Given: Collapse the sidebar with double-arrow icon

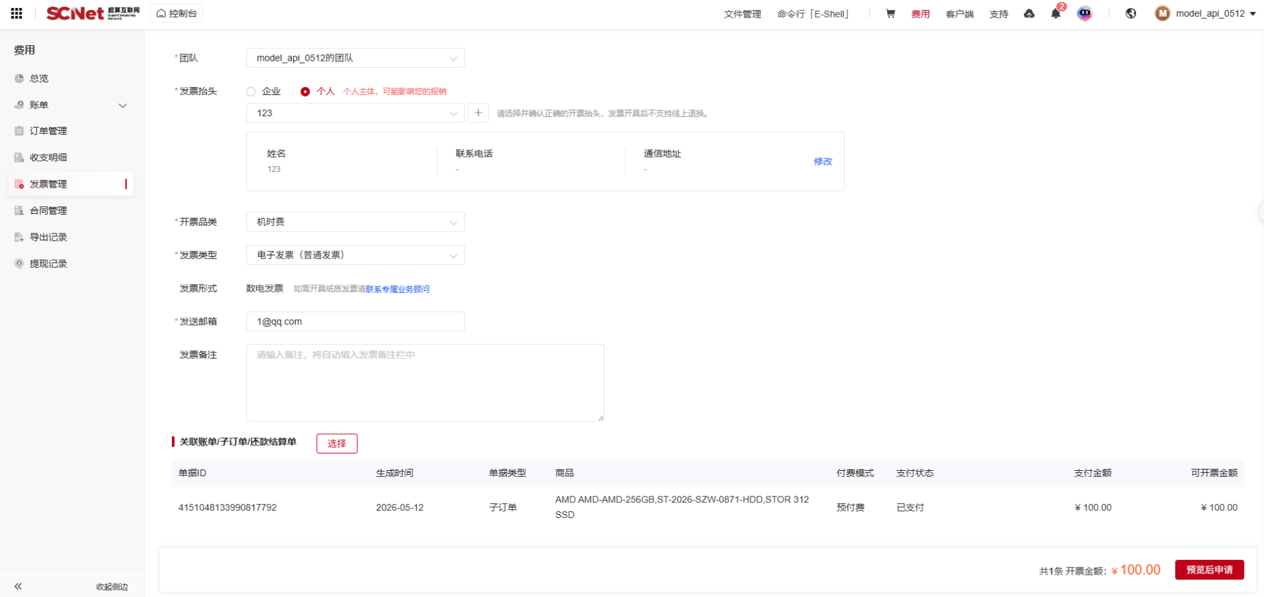Looking at the screenshot, I should pos(18,586).
